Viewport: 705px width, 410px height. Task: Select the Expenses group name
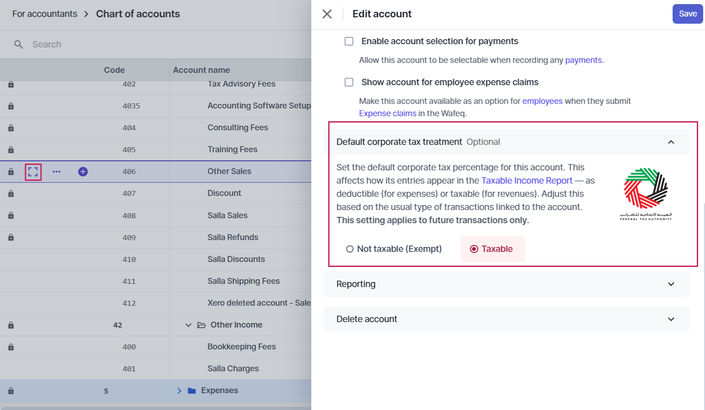(220, 390)
